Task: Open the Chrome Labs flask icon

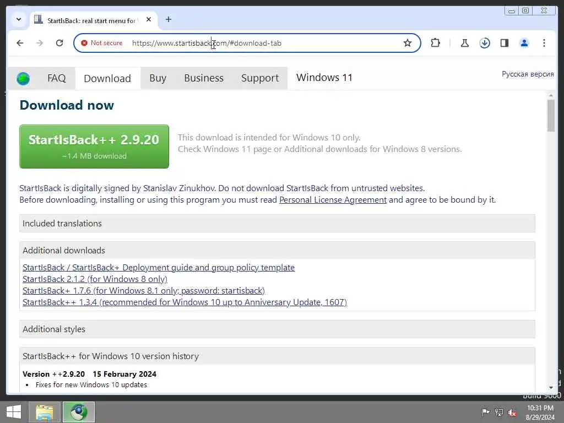Action: point(465,43)
